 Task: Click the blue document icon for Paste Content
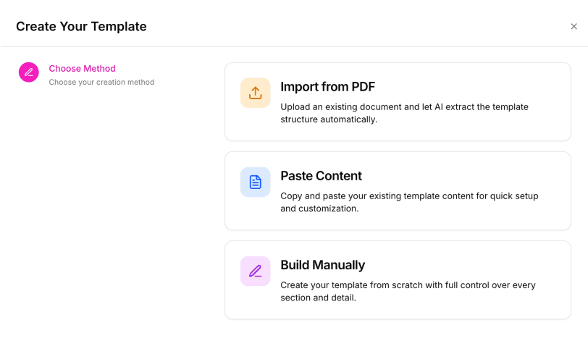pos(255,182)
